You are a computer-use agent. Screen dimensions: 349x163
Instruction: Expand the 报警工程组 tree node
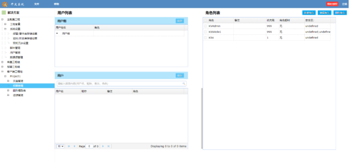[x=3, y=67]
